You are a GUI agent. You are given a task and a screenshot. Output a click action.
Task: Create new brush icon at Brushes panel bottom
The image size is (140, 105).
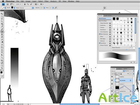point(131,62)
